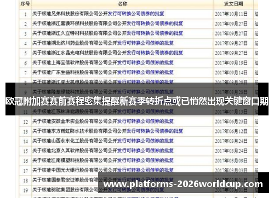Click row number 19 in 序号 column

25,190
